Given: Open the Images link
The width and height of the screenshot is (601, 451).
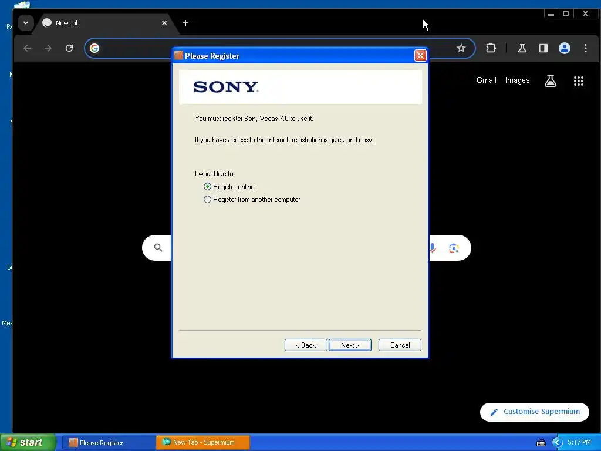Looking at the screenshot, I should tap(518, 80).
